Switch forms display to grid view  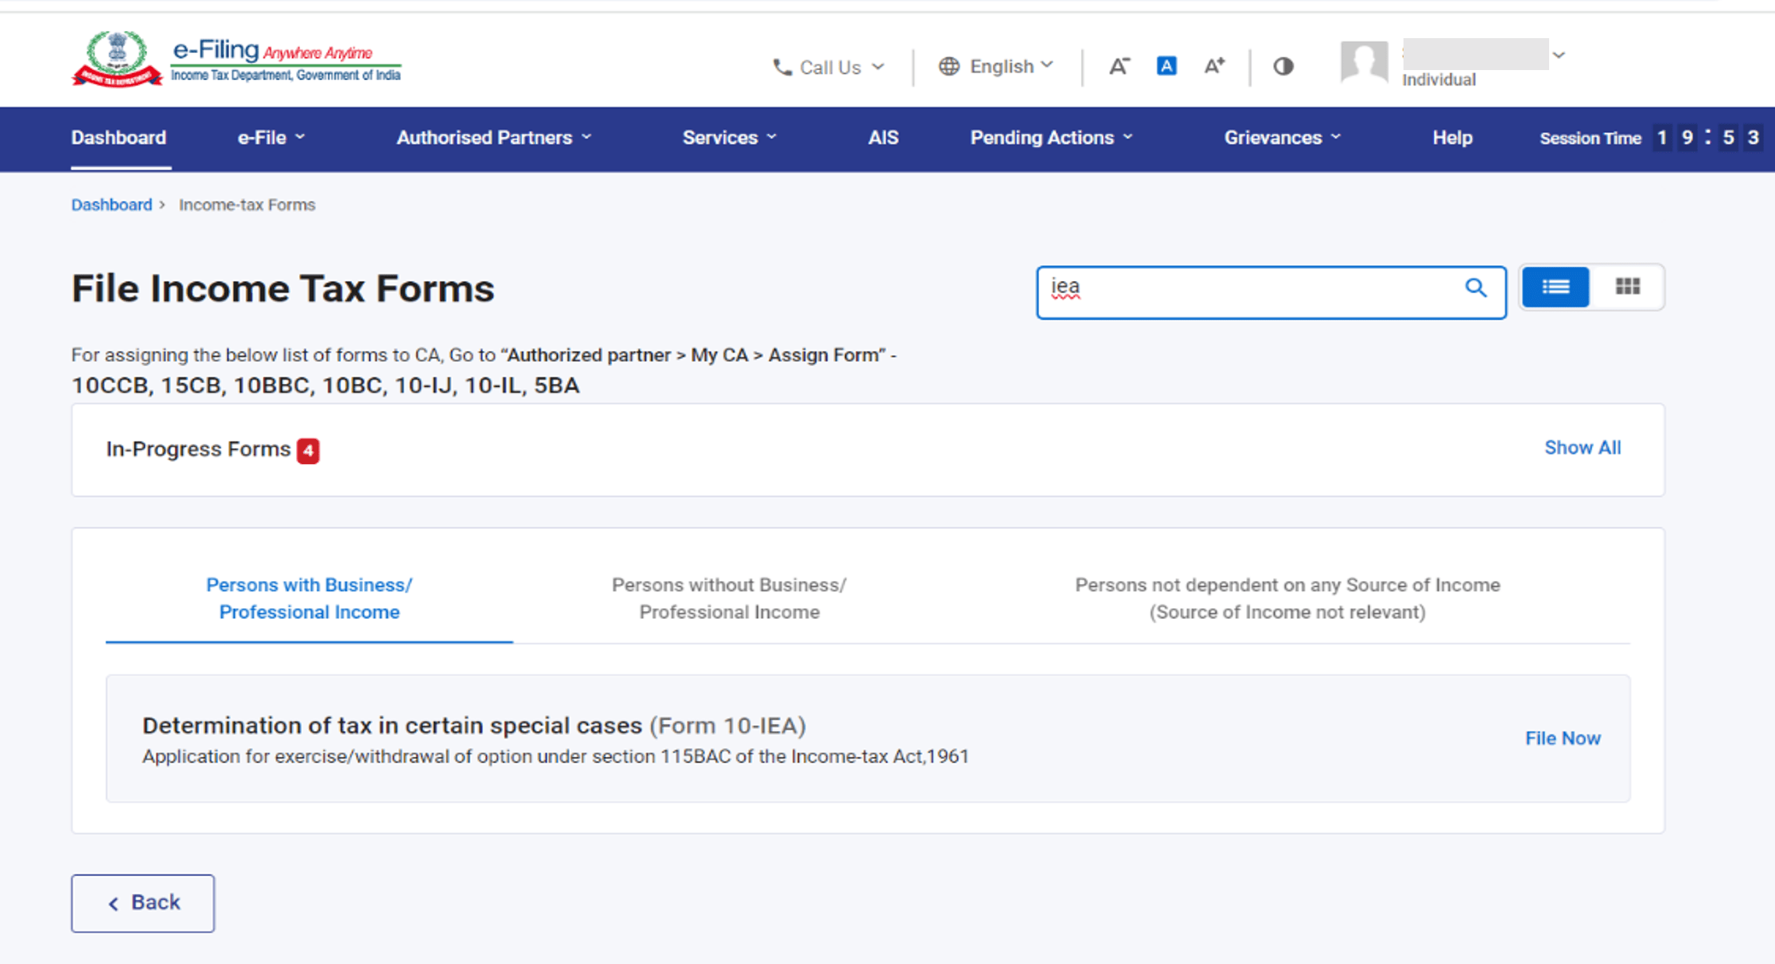pos(1627,287)
